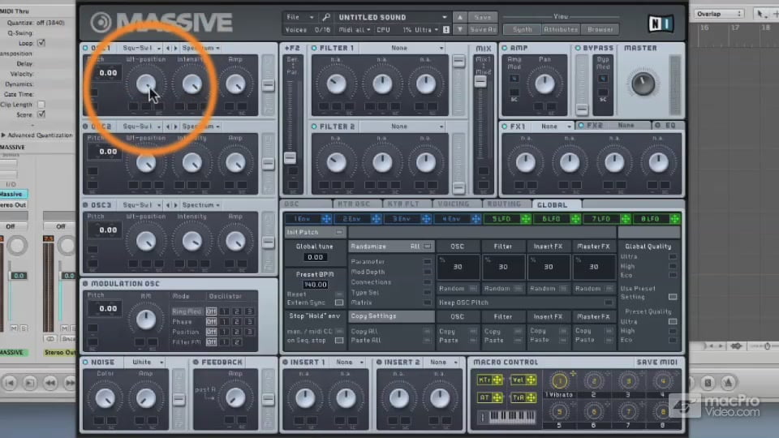
Task: Open the Browser view
Action: [x=600, y=29]
